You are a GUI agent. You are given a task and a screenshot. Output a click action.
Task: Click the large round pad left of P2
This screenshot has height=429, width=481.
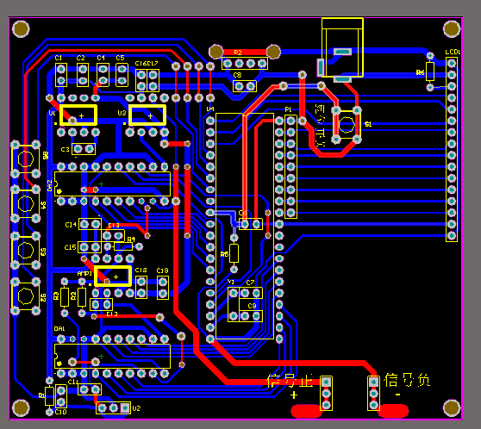[216, 52]
